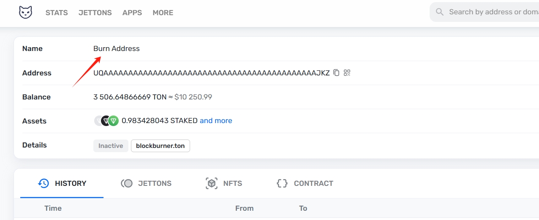Show QR code for the address

(x=347, y=73)
